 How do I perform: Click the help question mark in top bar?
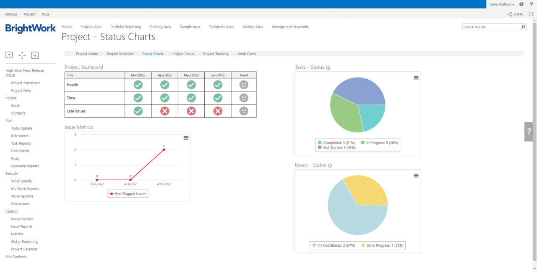coord(531,4)
